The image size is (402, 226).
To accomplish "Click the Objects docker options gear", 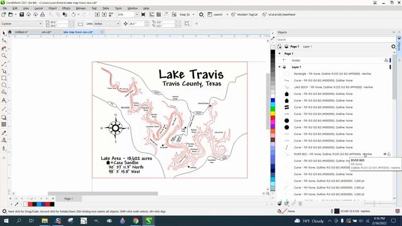I will click(393, 46).
